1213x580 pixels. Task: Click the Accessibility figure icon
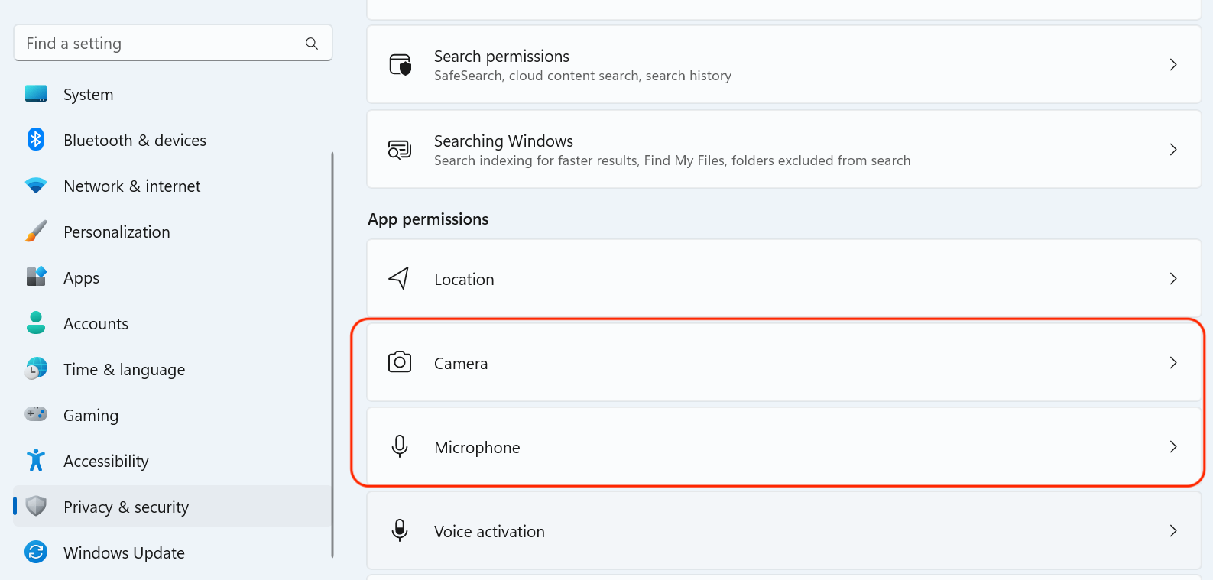[x=36, y=460]
